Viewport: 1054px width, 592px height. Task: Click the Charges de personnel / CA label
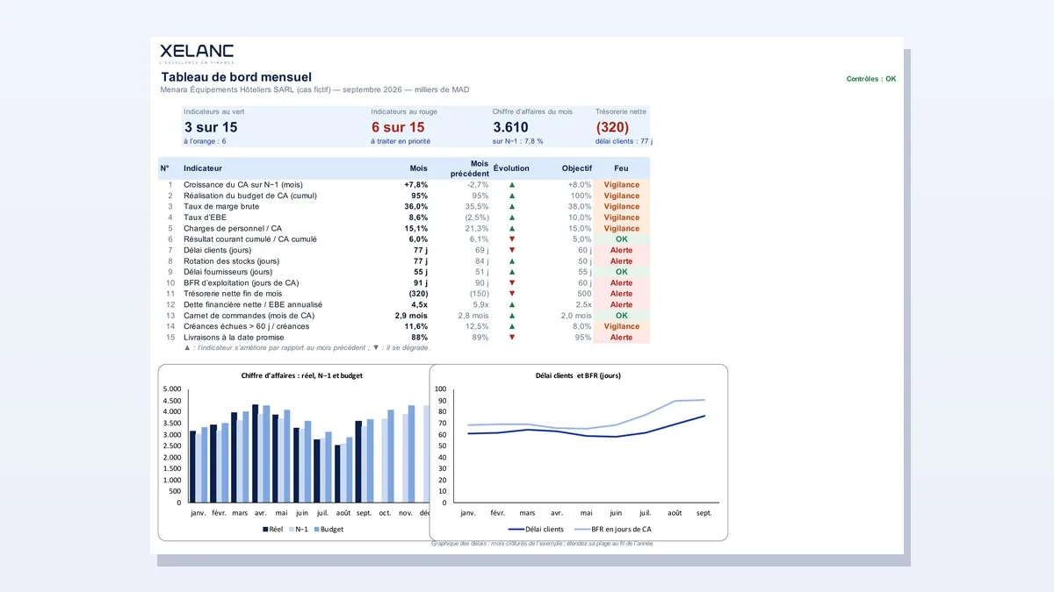pyautogui.click(x=233, y=229)
